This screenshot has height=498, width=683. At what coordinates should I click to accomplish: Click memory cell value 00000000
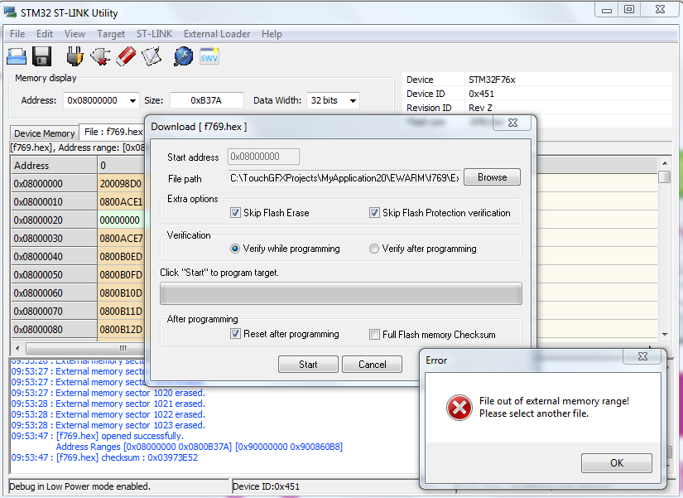coord(121,220)
